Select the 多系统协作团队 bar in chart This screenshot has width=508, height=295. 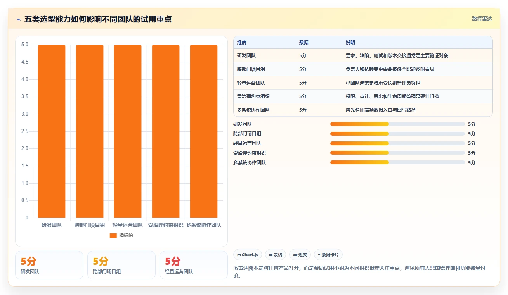(x=204, y=131)
